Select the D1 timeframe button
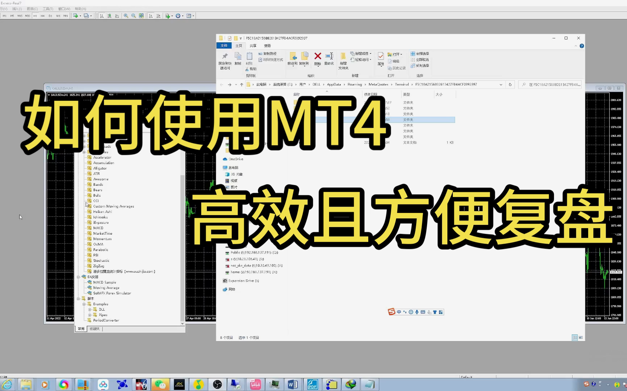627x391 pixels. (50, 16)
